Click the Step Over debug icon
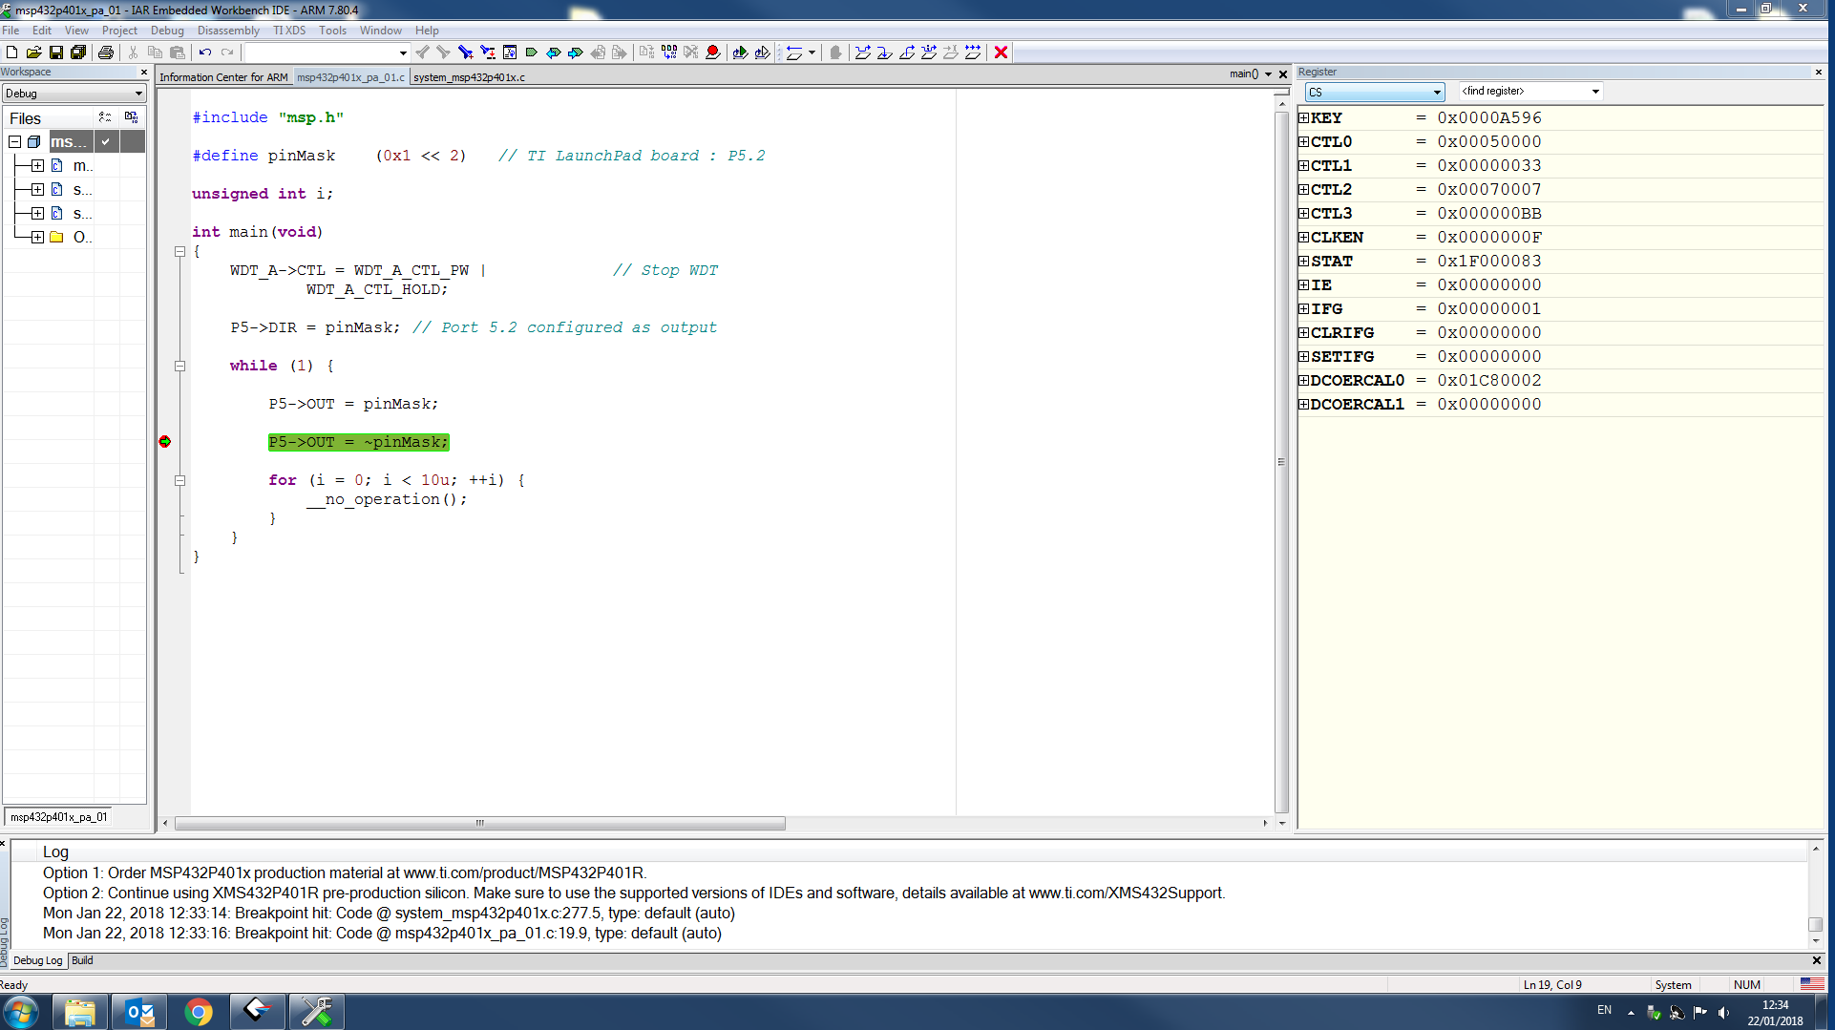The height and width of the screenshot is (1030, 1835). [863, 53]
